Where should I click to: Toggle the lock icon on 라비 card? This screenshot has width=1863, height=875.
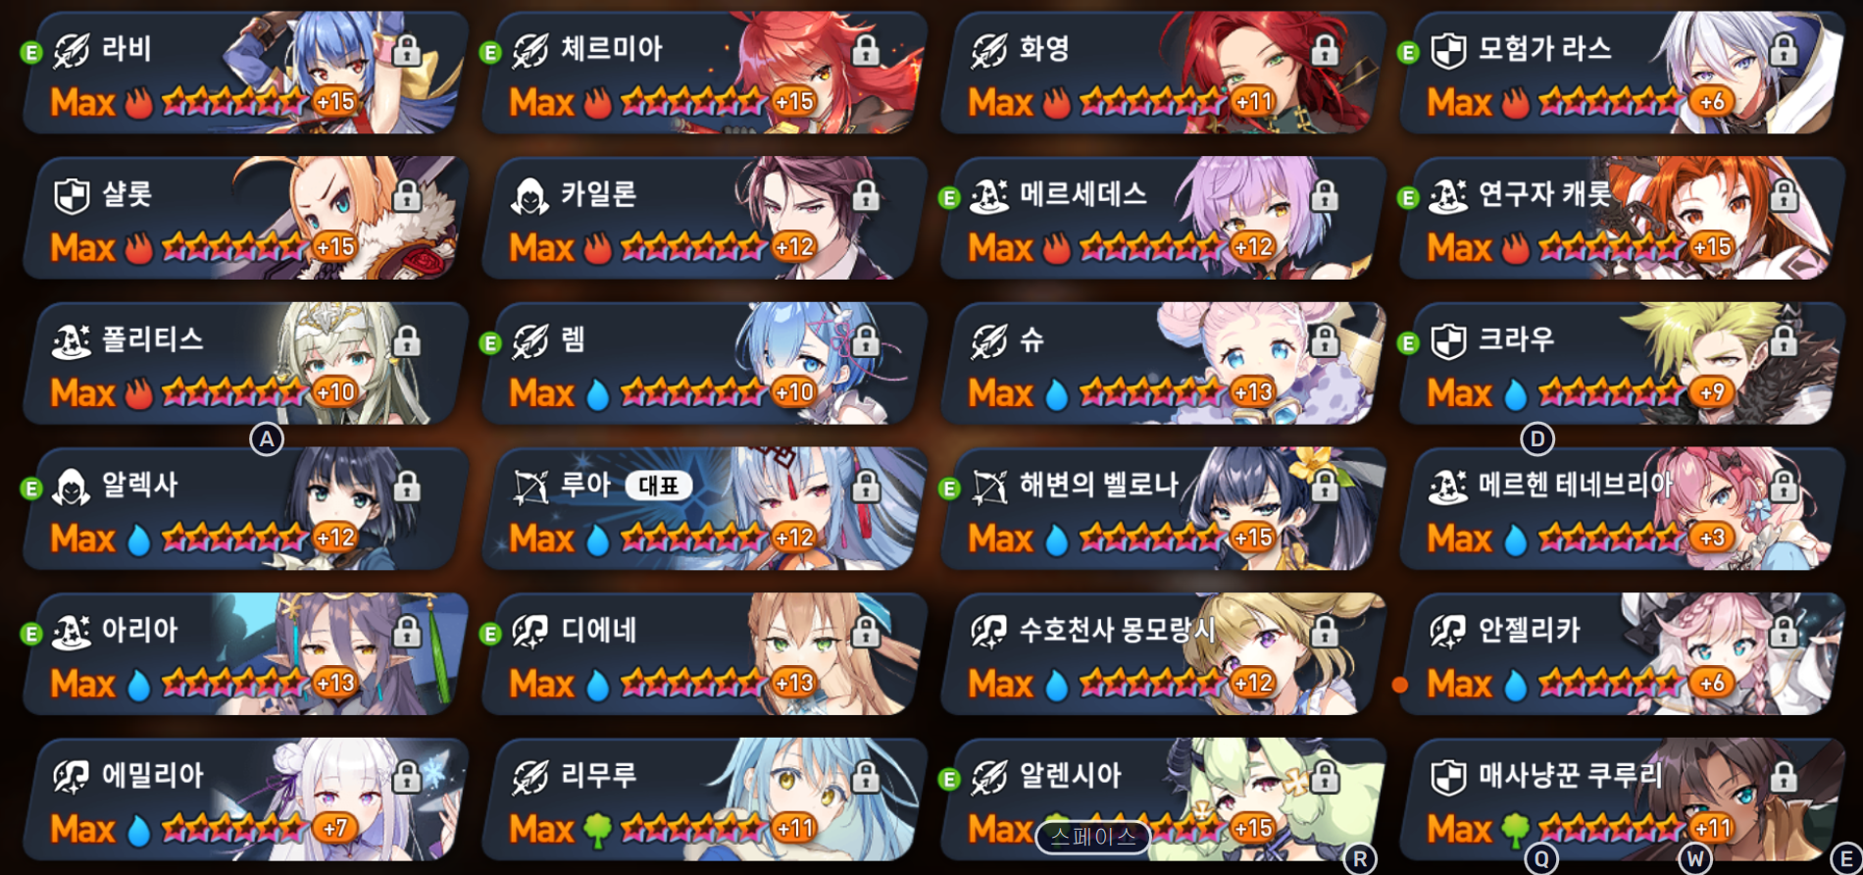coord(407,50)
